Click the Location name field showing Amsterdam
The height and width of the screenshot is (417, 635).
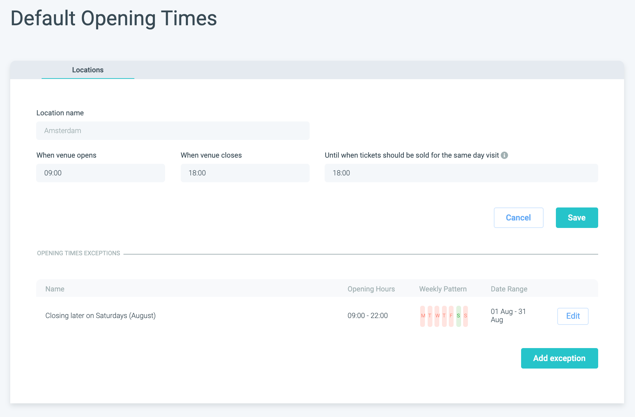point(173,131)
